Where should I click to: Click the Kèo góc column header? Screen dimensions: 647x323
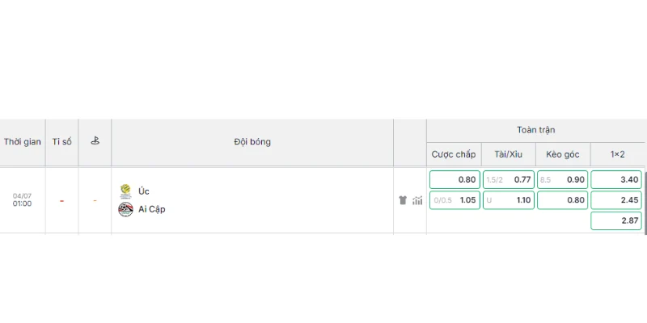point(563,154)
